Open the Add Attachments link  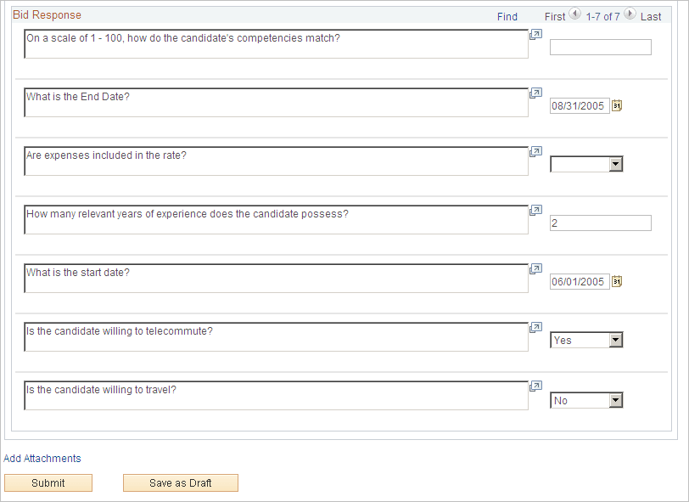42,458
